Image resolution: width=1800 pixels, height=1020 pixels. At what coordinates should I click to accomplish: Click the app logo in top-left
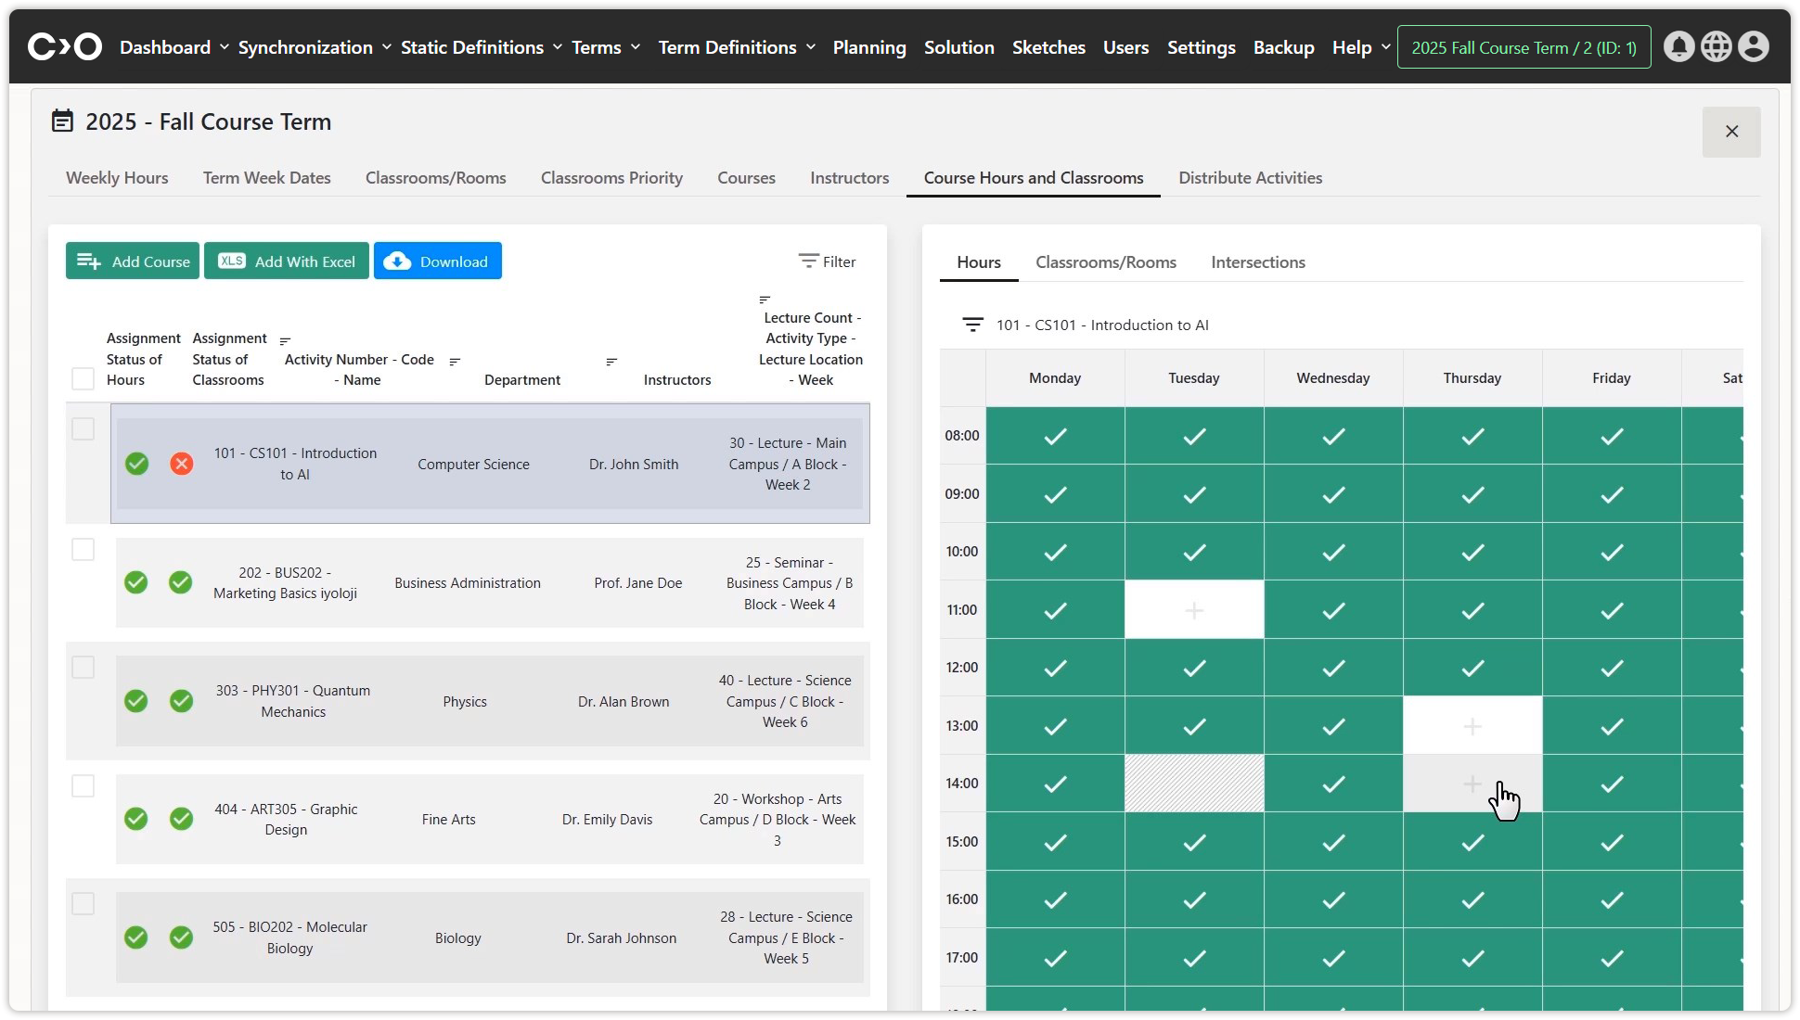click(x=65, y=46)
